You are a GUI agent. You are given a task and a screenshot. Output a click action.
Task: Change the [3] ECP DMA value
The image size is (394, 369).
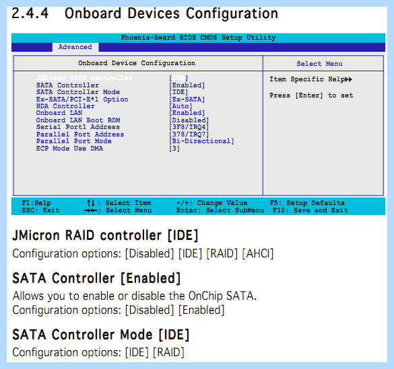[x=174, y=149]
